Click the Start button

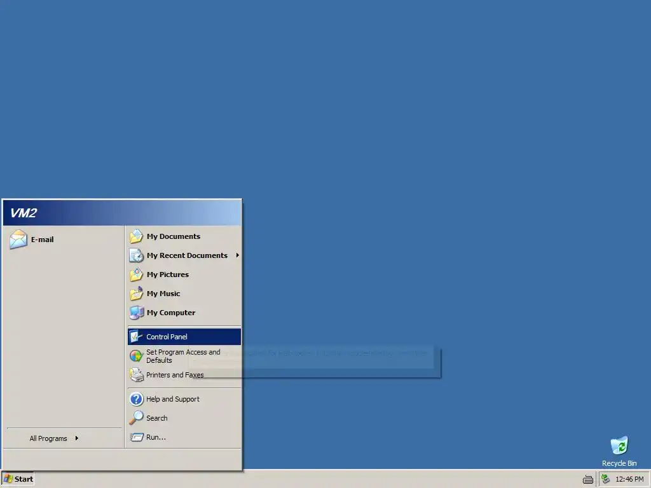tap(17, 479)
